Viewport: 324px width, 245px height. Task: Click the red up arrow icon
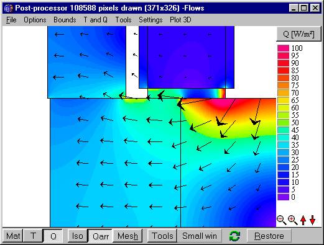[303, 220]
